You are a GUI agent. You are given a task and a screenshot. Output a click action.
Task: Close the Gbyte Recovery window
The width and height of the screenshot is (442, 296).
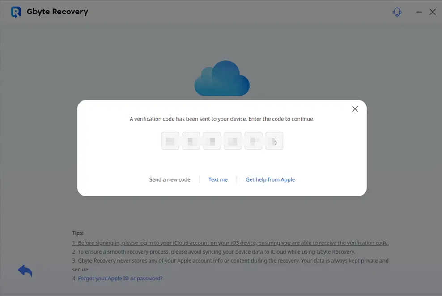[433, 12]
